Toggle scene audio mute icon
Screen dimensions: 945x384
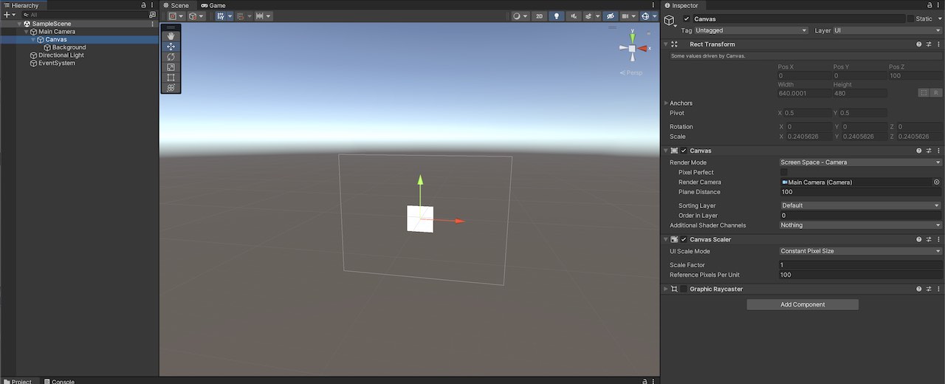574,16
